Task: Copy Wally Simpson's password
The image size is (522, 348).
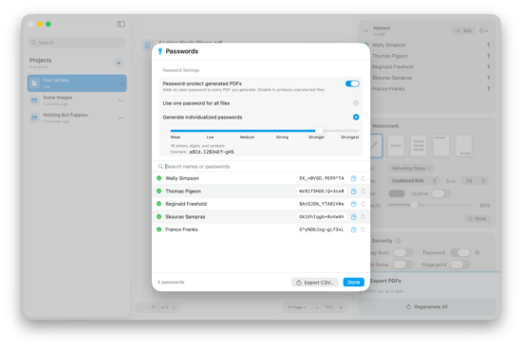Action: 354,178
